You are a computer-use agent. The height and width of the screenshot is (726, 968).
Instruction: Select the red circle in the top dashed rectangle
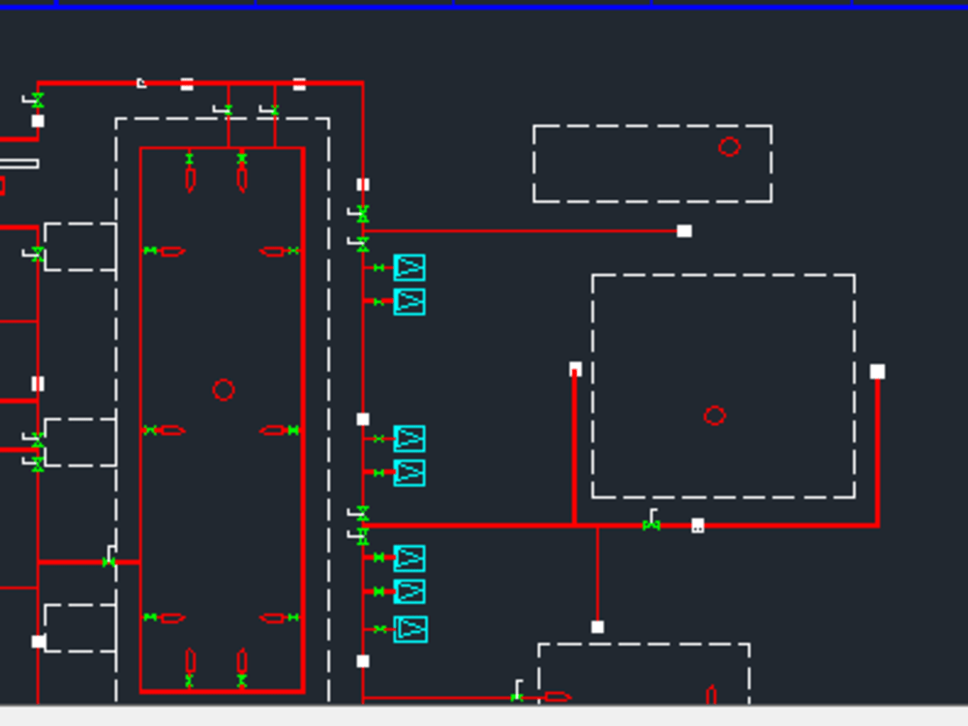(730, 147)
